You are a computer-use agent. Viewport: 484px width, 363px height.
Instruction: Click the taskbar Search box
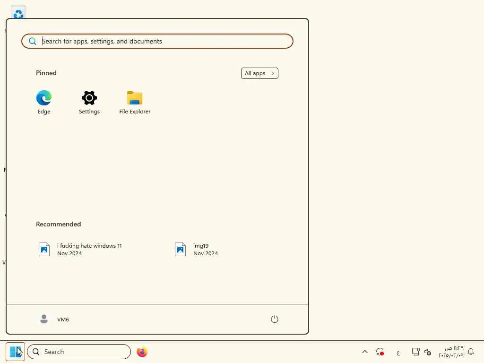point(79,352)
